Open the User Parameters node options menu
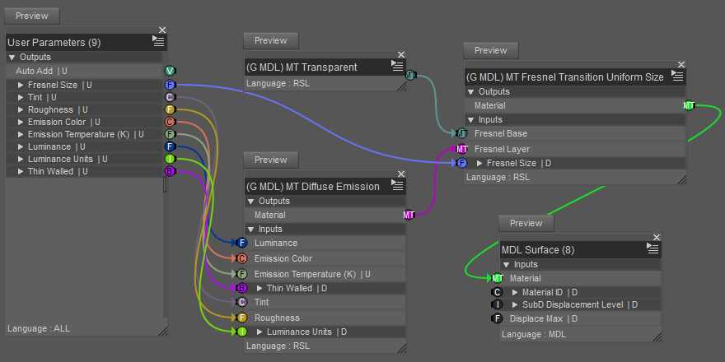This screenshot has width=725, height=362. tap(158, 41)
